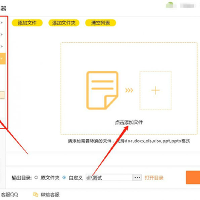Click the supported formats hint text
This screenshot has width=200, height=200.
pyautogui.click(x=129, y=141)
